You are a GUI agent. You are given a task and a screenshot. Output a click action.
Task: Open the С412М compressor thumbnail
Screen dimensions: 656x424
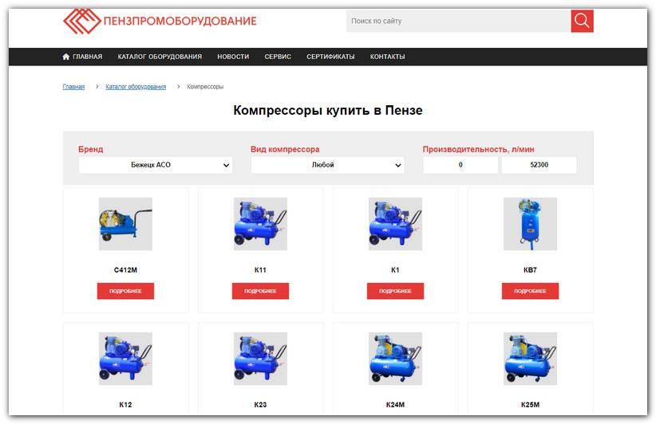(125, 224)
